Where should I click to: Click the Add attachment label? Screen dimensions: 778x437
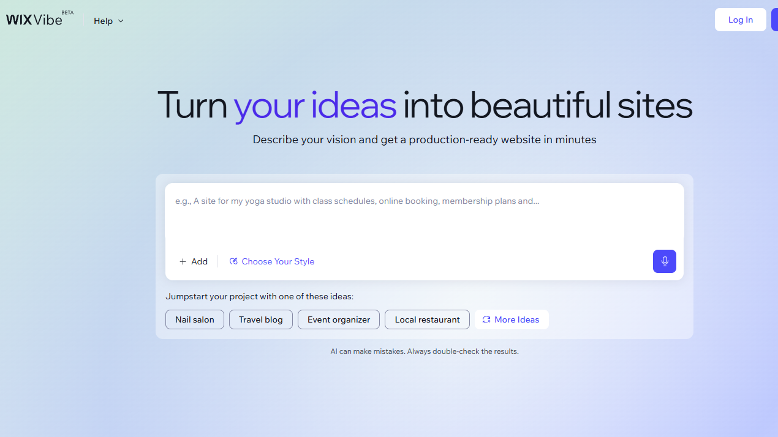click(x=200, y=261)
